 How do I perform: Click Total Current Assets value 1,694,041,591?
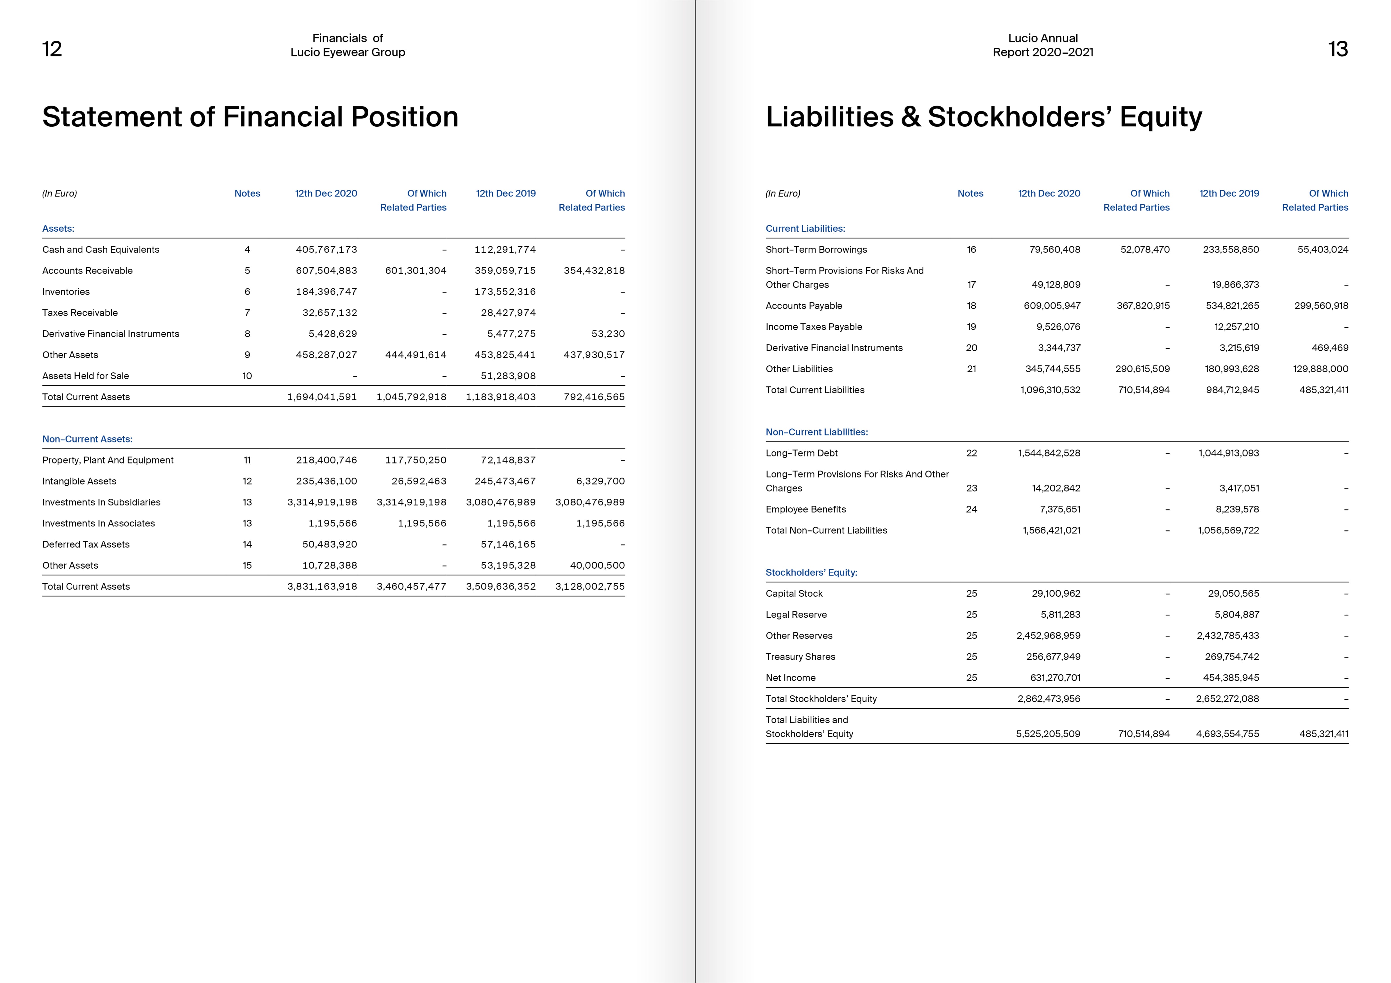tap(322, 396)
